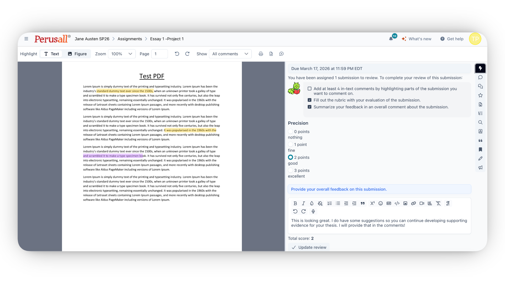Insert a code block

point(397,203)
